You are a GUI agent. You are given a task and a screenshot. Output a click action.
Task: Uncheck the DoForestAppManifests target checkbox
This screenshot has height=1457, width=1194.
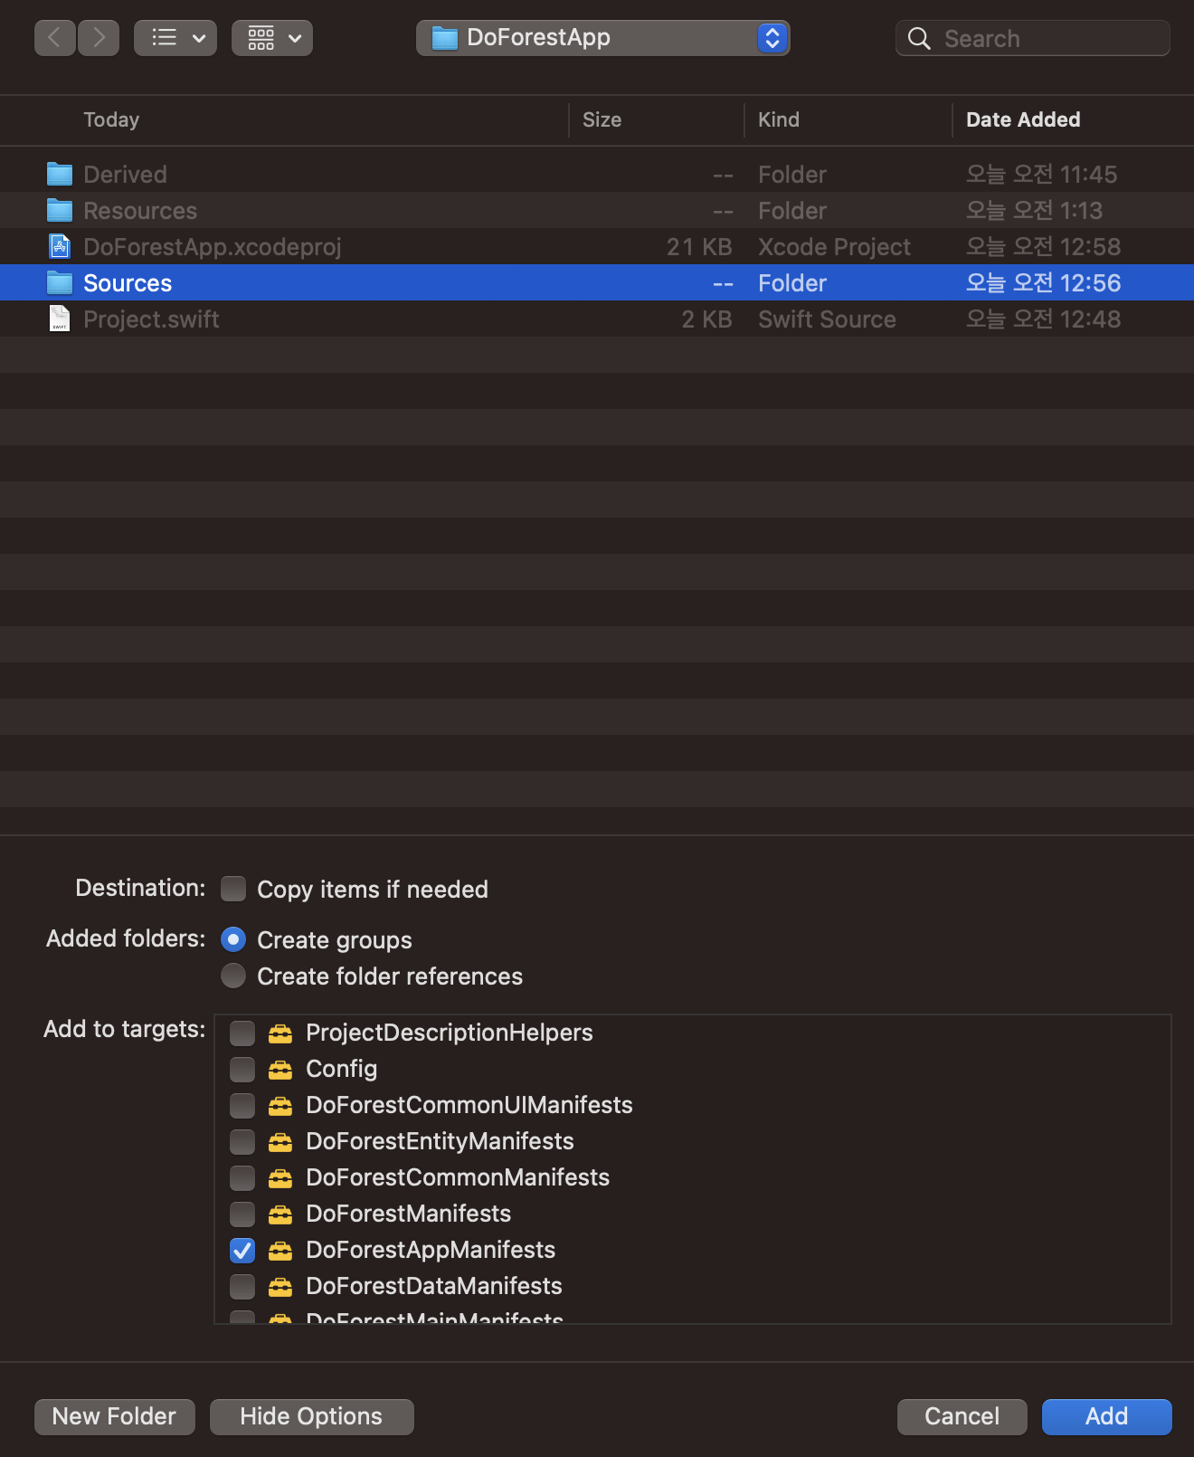coord(242,1250)
